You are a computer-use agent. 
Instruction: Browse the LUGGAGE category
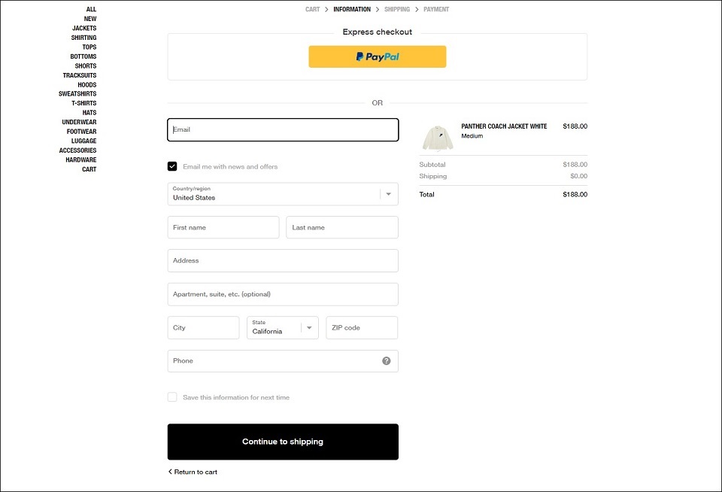coord(83,141)
